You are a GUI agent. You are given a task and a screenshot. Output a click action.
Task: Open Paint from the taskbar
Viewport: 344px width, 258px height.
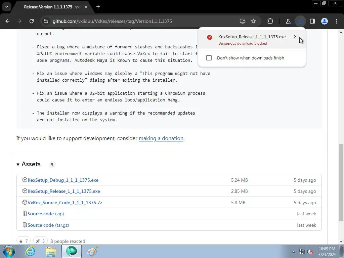pos(92,251)
